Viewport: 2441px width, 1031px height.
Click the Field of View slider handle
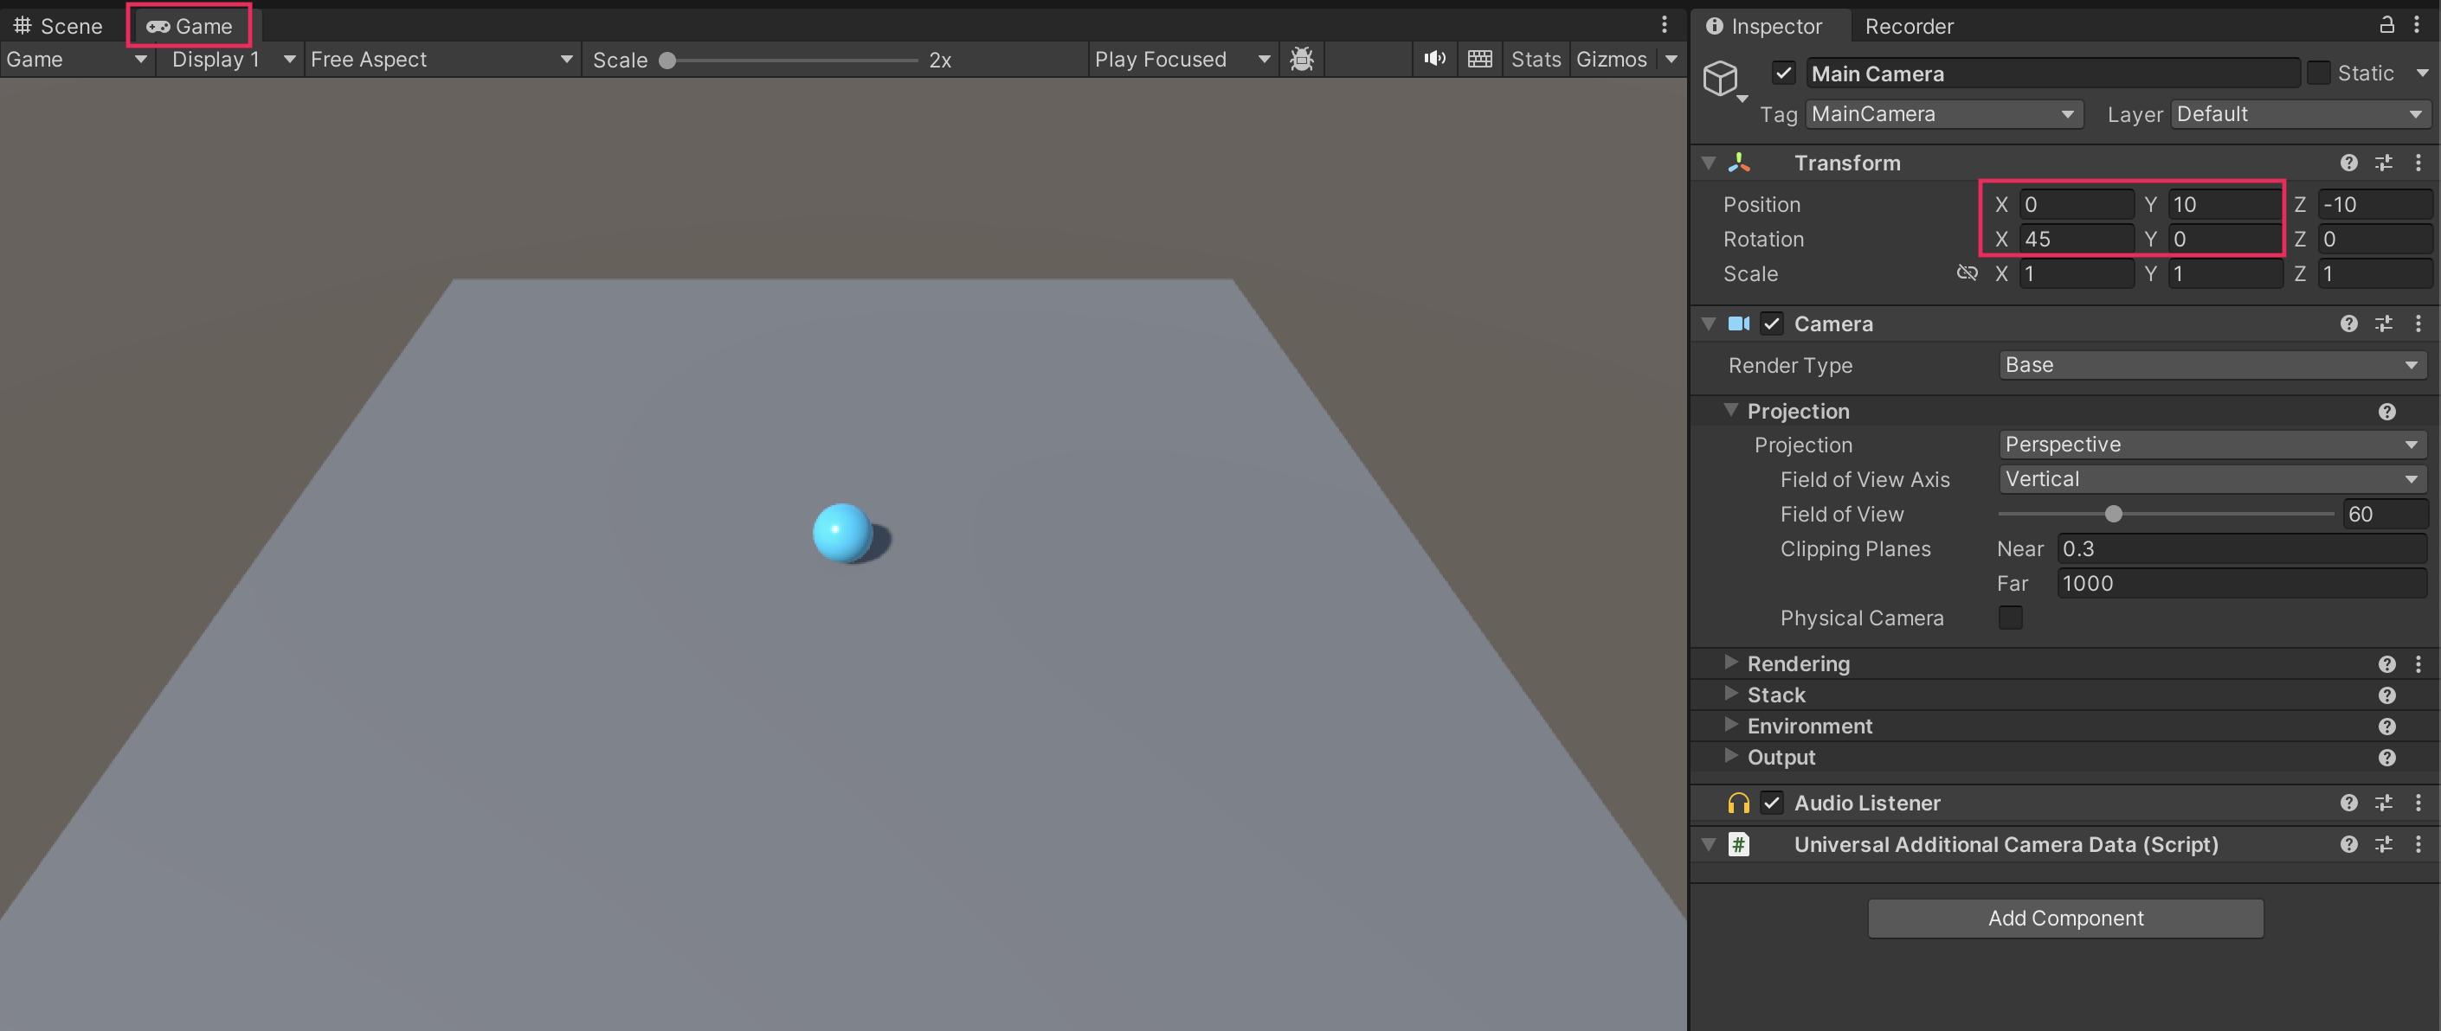pos(2113,514)
